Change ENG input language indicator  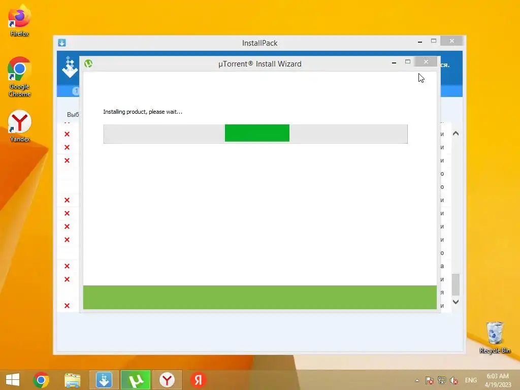(471, 380)
